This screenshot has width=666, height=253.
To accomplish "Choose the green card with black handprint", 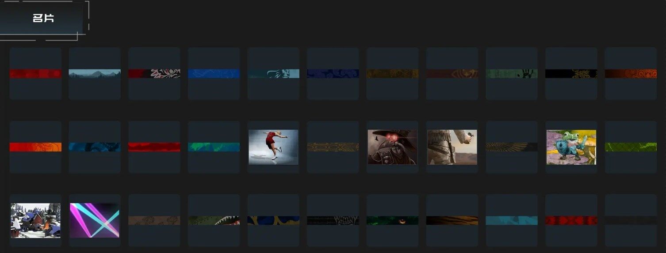I will click(x=512, y=73).
